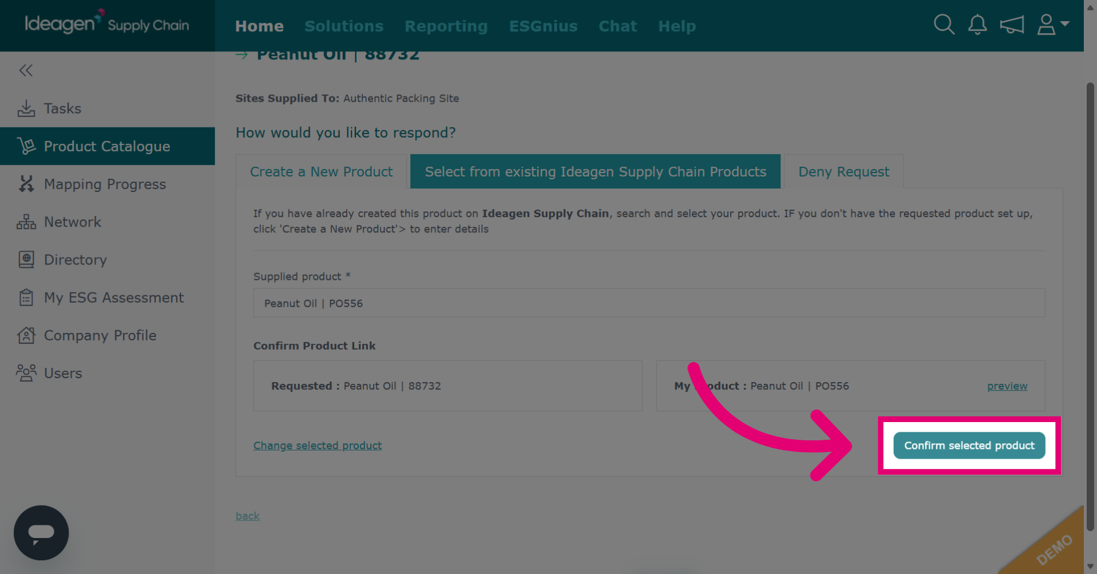Click Peanut Oil | 88732 heading
Viewport: 1097px width, 574px height.
tap(338, 55)
